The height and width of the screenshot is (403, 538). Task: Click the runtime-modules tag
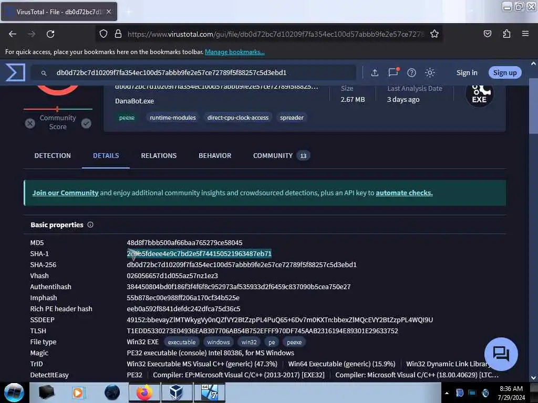[x=173, y=118]
